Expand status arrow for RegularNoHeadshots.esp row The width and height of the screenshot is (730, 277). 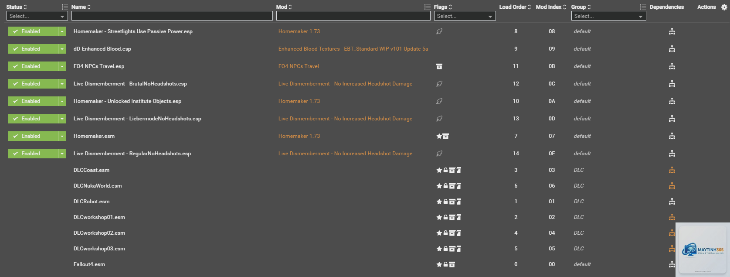click(x=62, y=154)
